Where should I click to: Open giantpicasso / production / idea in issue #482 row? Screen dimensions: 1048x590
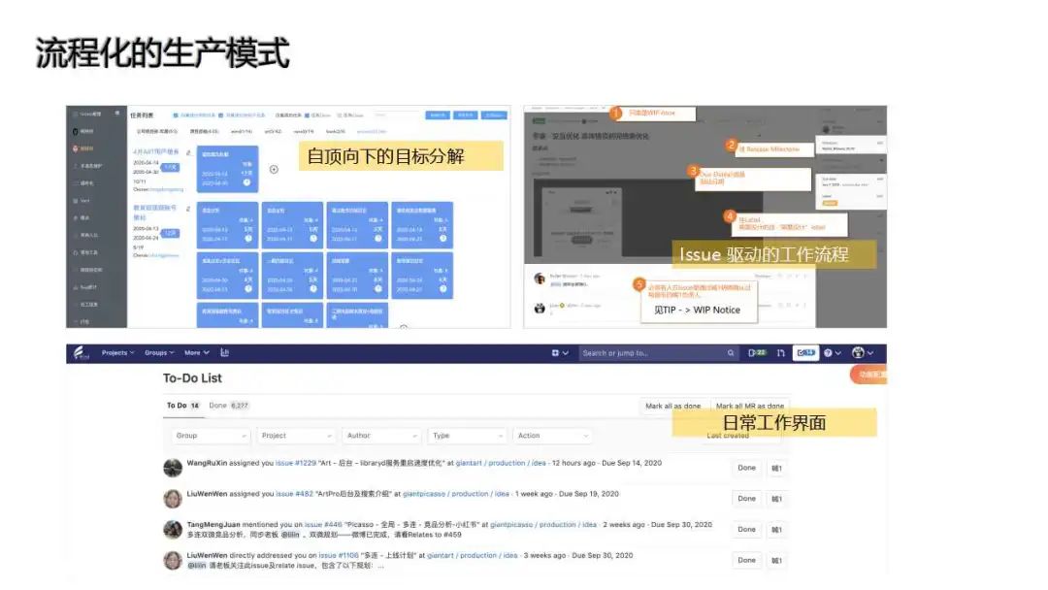pyautogui.click(x=456, y=494)
